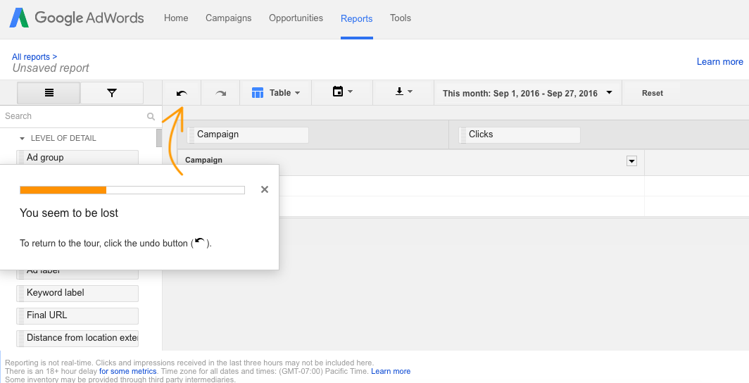Collapse the LEVEL OF DETAIL section
The height and width of the screenshot is (383, 749).
click(58, 138)
